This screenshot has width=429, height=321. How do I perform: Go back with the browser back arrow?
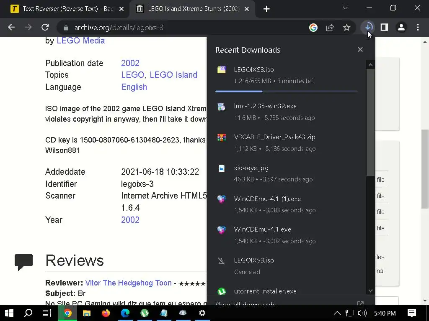[x=11, y=27]
